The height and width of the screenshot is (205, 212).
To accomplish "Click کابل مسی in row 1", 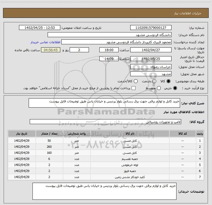I will [x=130, y=141].
